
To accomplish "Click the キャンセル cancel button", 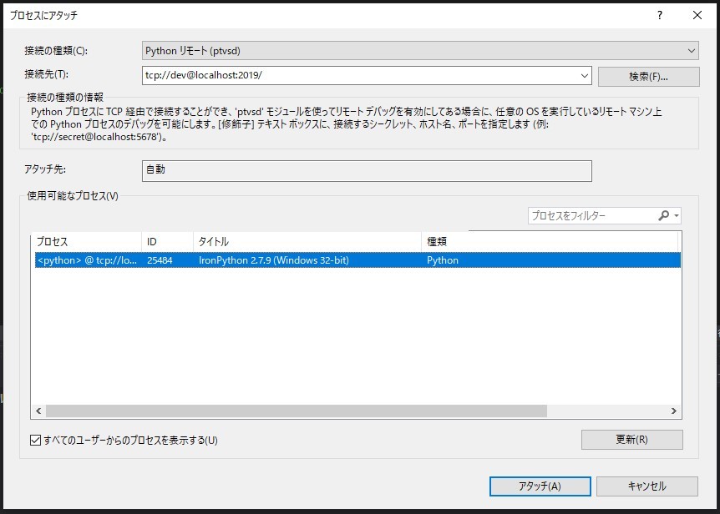I will click(647, 486).
